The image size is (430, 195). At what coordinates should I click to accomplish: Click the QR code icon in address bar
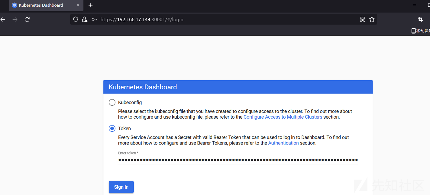coord(362,19)
